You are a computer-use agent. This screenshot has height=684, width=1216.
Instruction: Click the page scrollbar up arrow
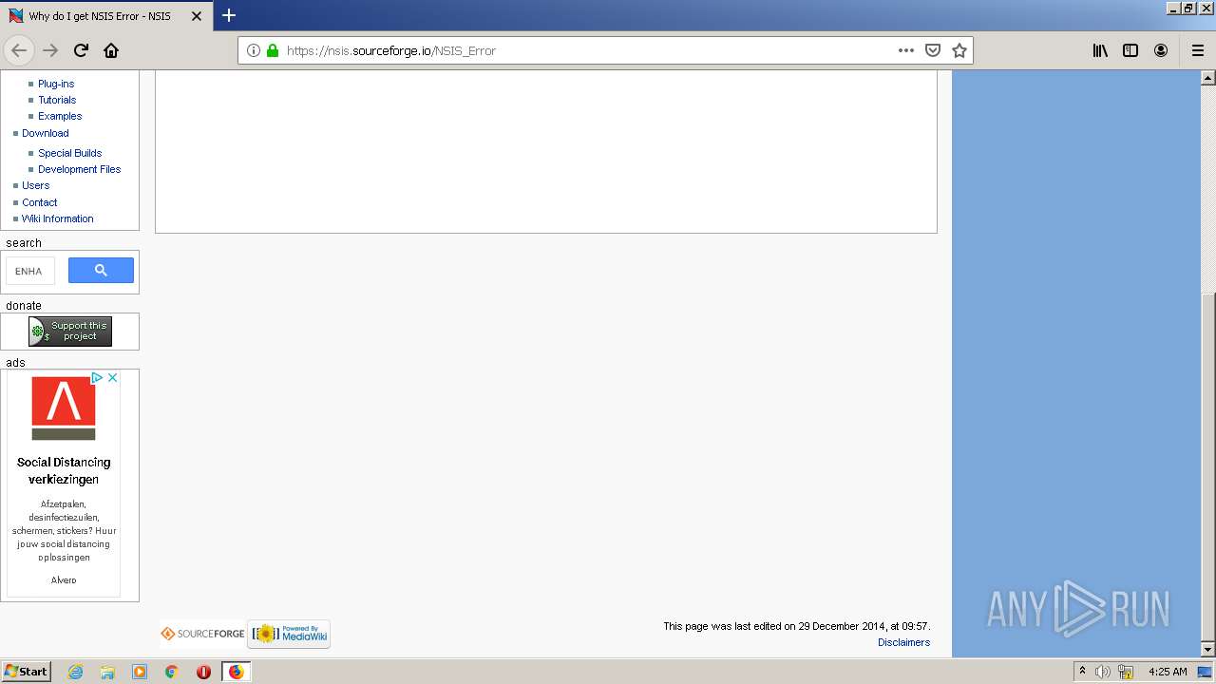[x=1208, y=77]
